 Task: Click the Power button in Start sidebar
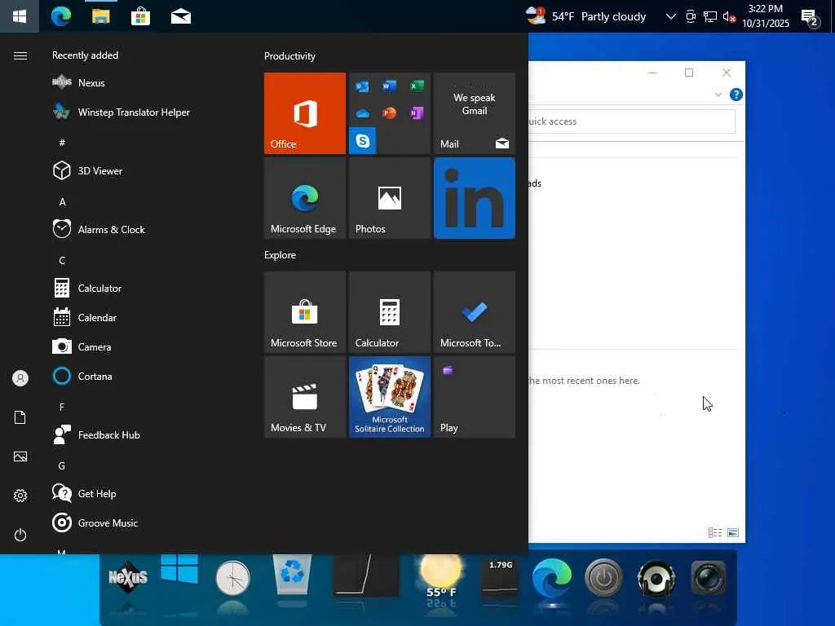(20, 535)
